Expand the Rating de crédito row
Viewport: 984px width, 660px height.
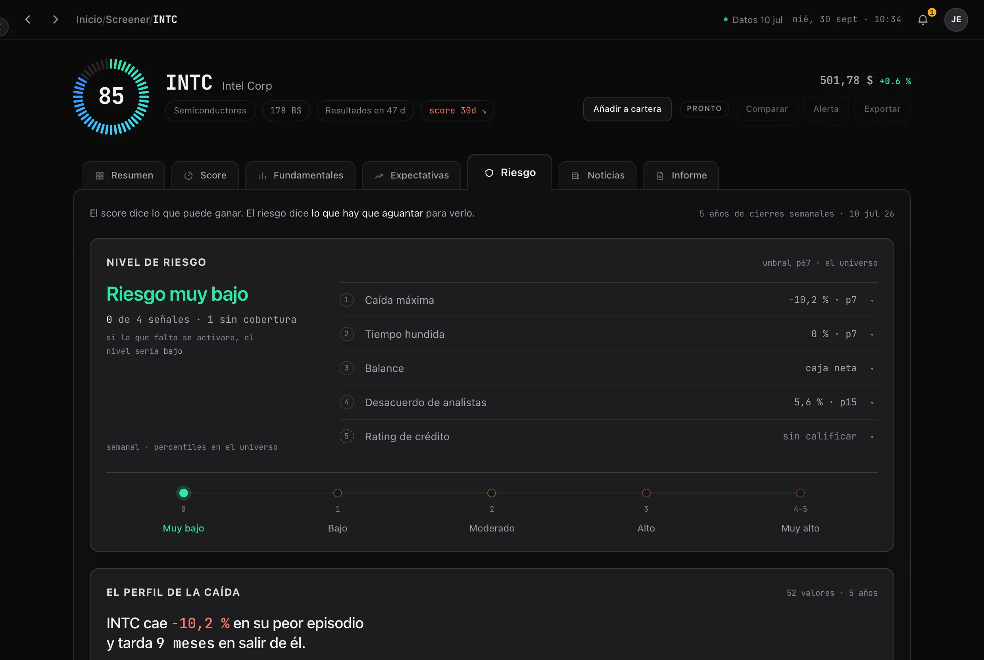(x=872, y=437)
